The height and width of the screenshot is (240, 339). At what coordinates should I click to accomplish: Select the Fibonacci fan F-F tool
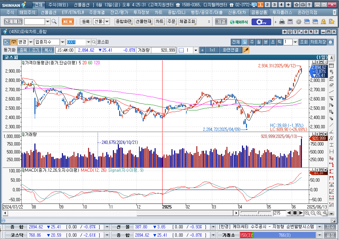pos(331,191)
